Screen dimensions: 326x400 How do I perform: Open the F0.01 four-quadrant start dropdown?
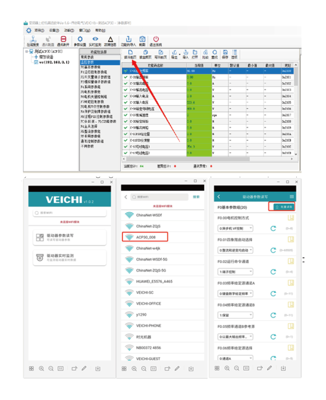pyautogui.click(x=235, y=250)
